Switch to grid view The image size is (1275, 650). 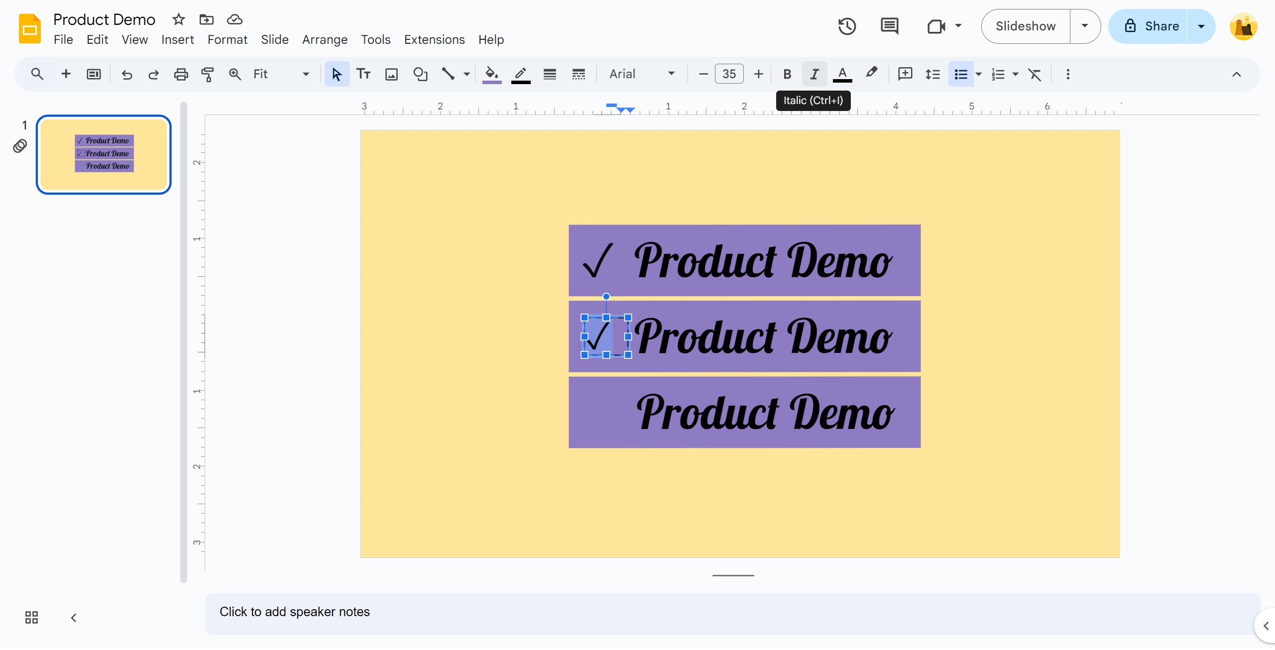point(31,618)
